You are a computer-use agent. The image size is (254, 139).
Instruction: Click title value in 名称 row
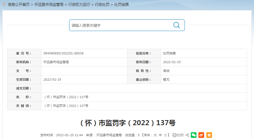66,97
